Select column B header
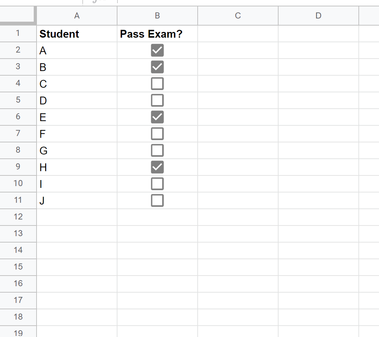This screenshot has width=379, height=337. (157, 16)
